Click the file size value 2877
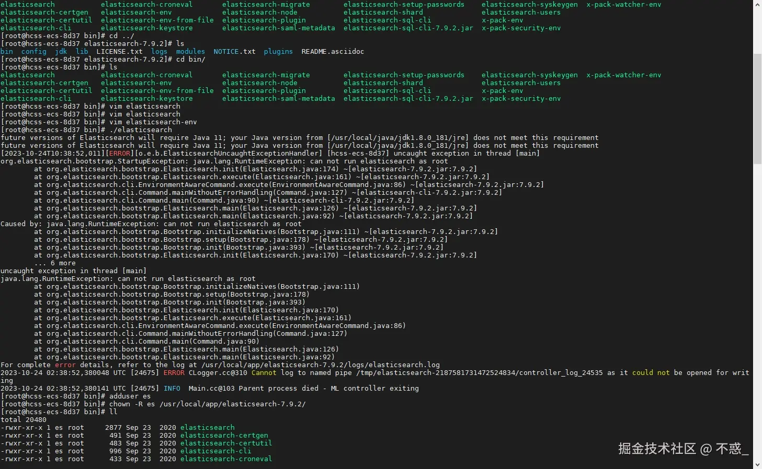Viewport: 762px width, 469px height. pos(113,428)
